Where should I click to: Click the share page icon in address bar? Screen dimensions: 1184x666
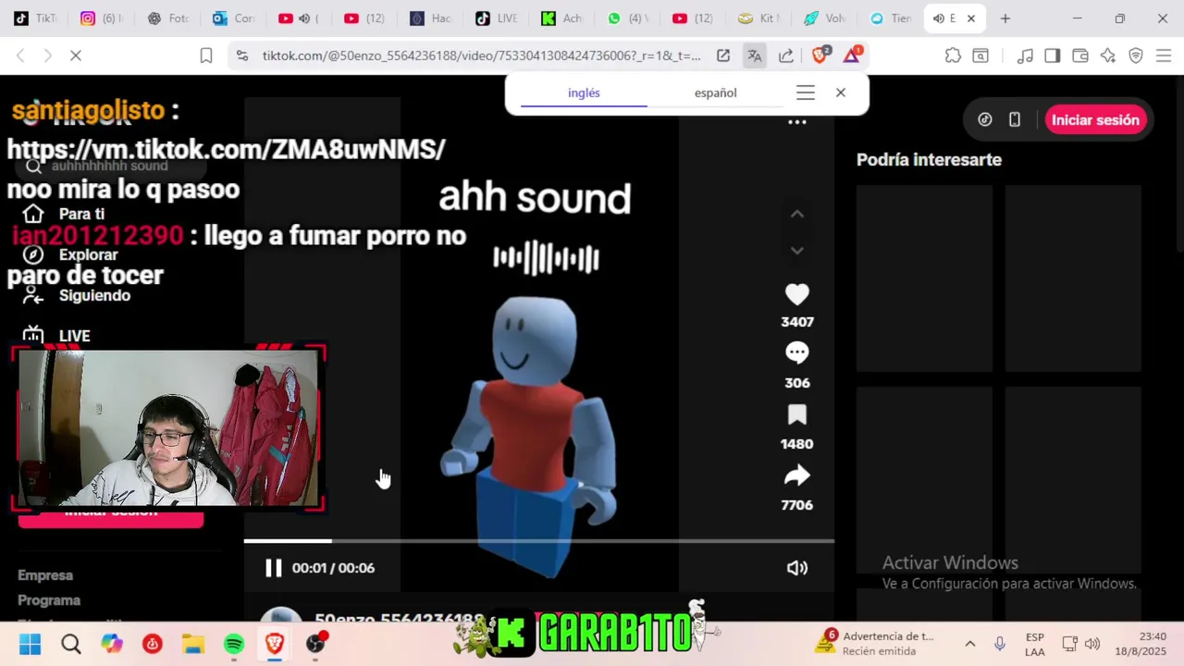click(786, 55)
